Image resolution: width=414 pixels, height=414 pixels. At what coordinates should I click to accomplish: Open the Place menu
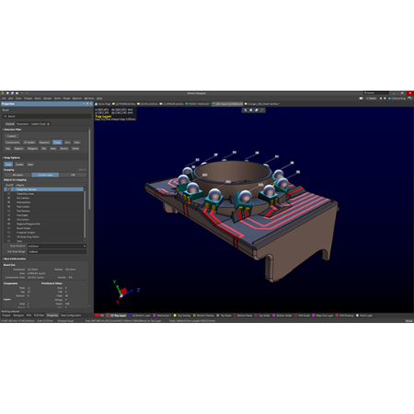tap(38, 98)
